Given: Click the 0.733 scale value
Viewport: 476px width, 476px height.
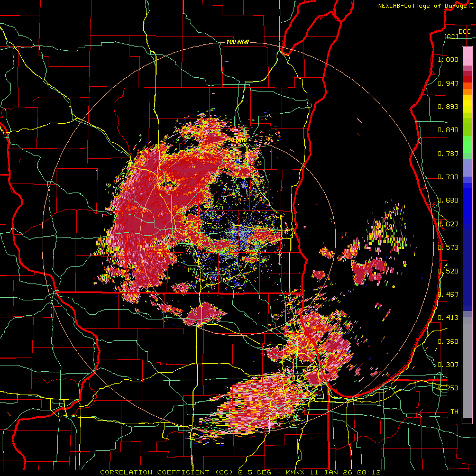Looking at the screenshot, I should tap(448, 177).
